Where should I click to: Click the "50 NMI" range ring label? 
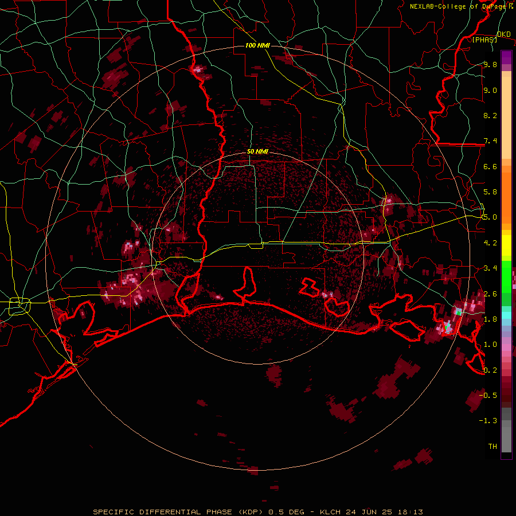click(257, 152)
